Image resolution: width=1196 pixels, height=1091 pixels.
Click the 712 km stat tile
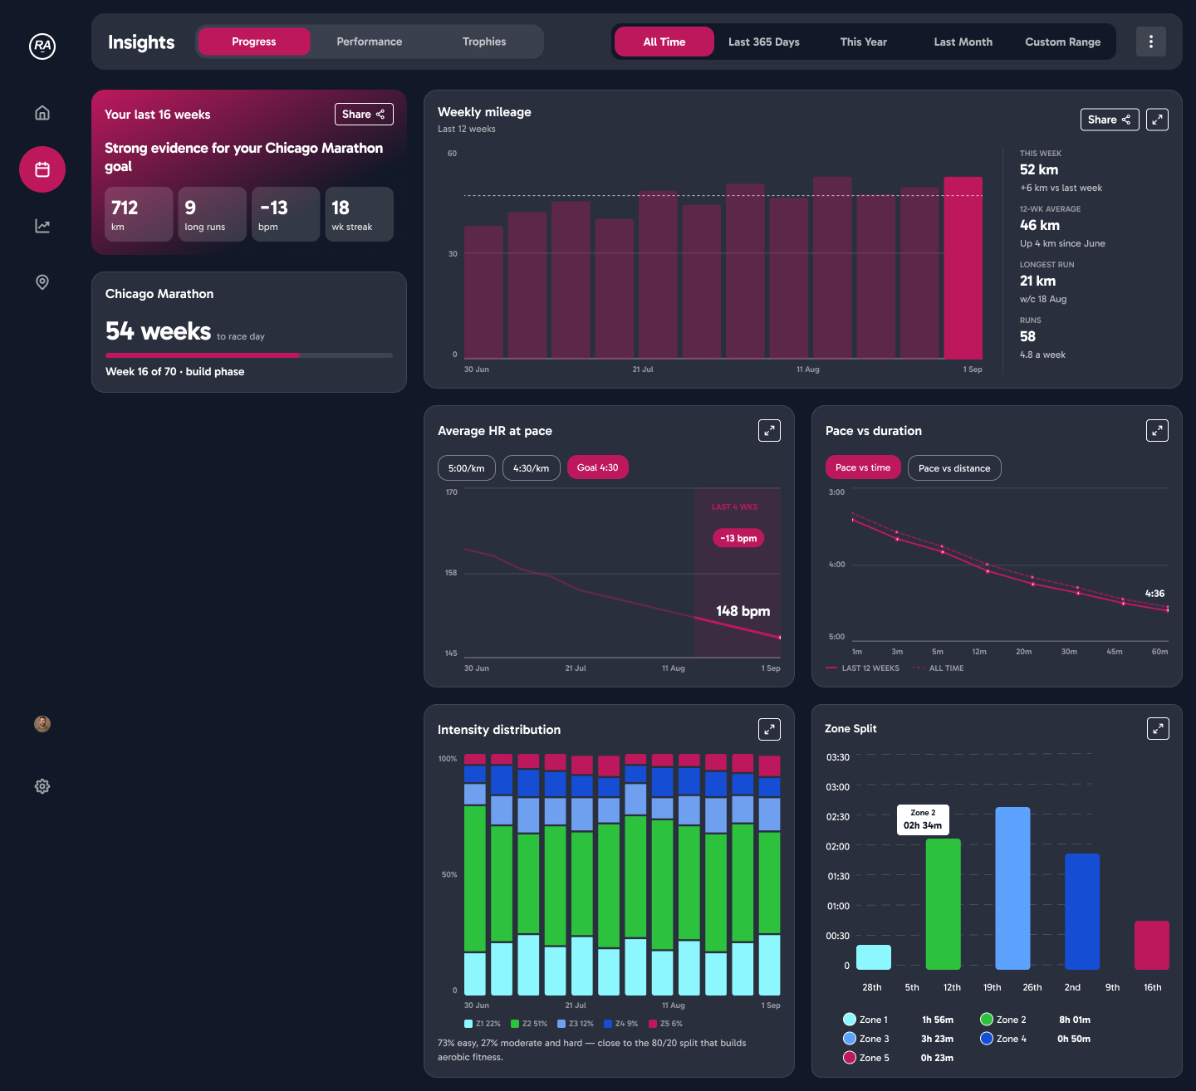pos(139,214)
